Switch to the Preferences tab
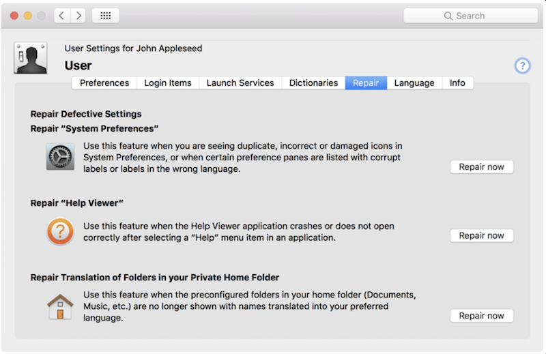The width and height of the screenshot is (546, 354). tap(104, 83)
